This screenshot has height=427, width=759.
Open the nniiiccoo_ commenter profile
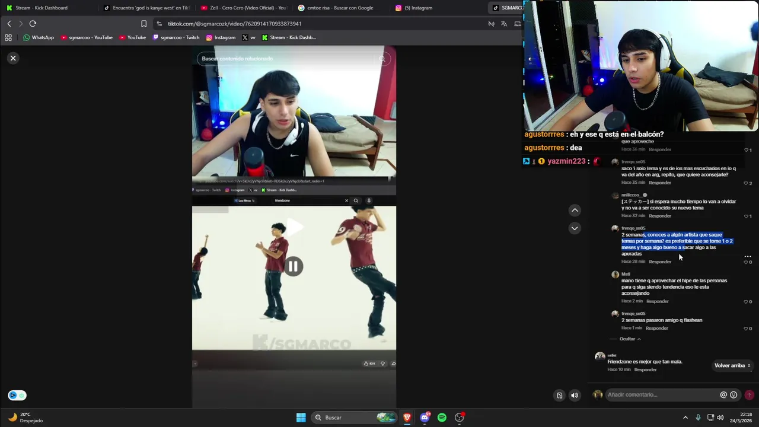633,195
